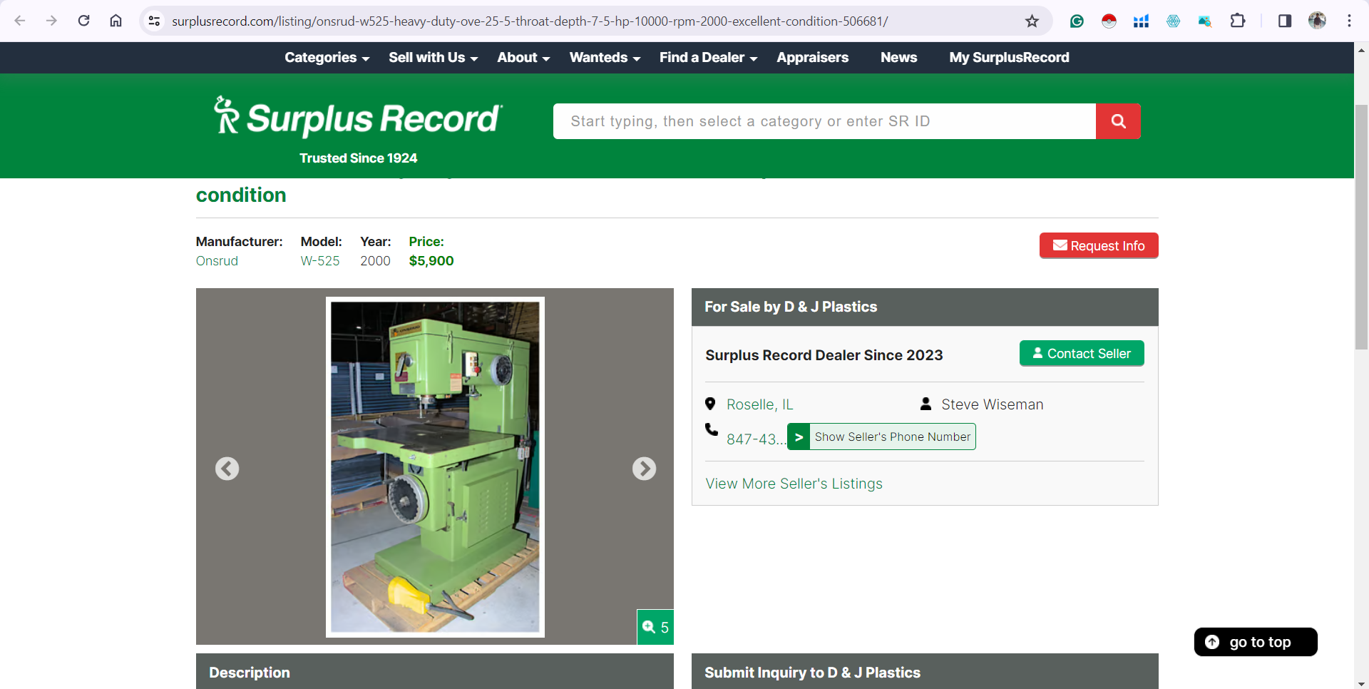Open My SurplusRecord
Screen dimensions: 1369x689
pyautogui.click(x=1009, y=58)
